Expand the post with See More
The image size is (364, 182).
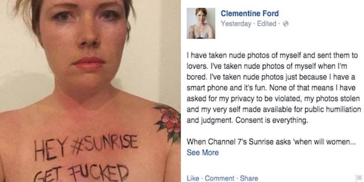pos(202,152)
